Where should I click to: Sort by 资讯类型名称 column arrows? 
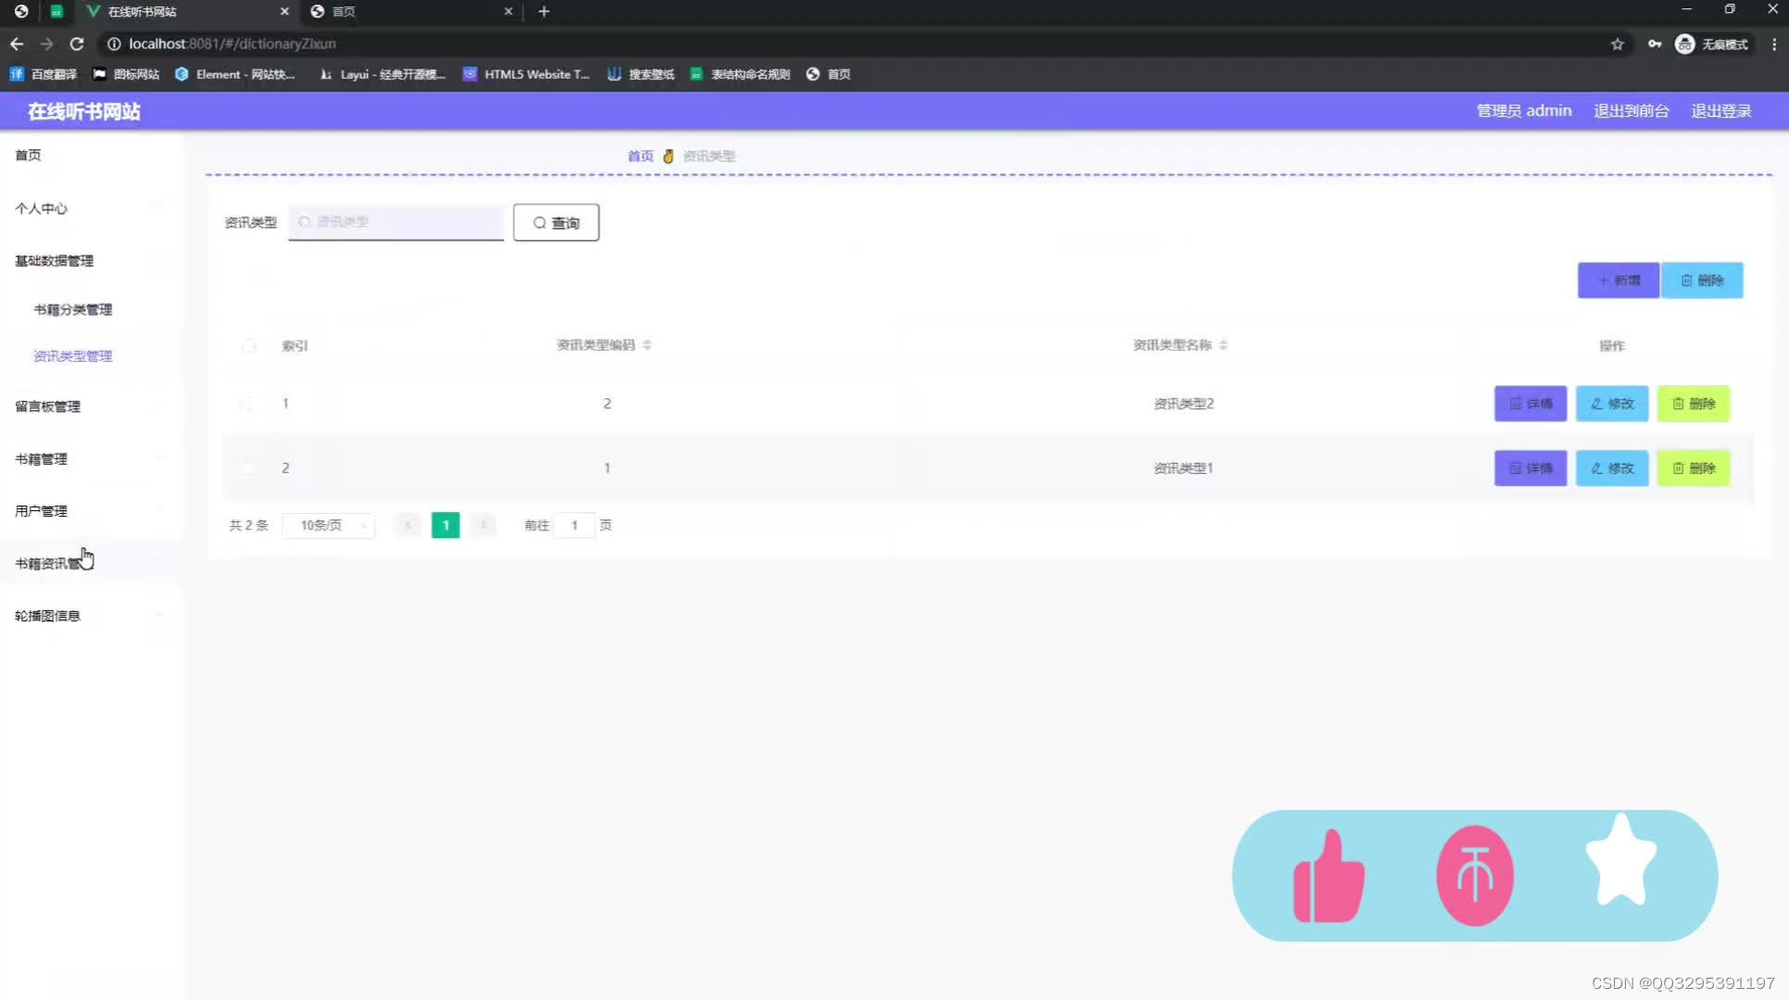coord(1223,345)
